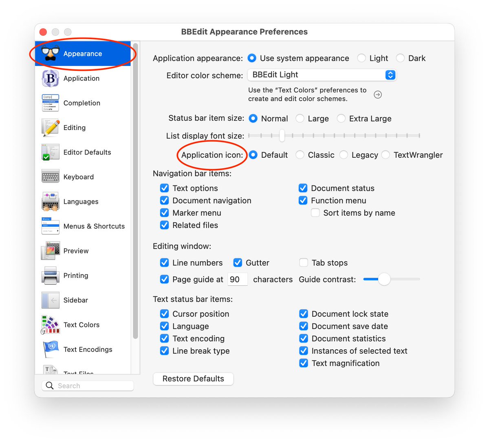Screen dimensions: 489x443
Task: Select TextWrangler application icon
Action: coord(385,155)
